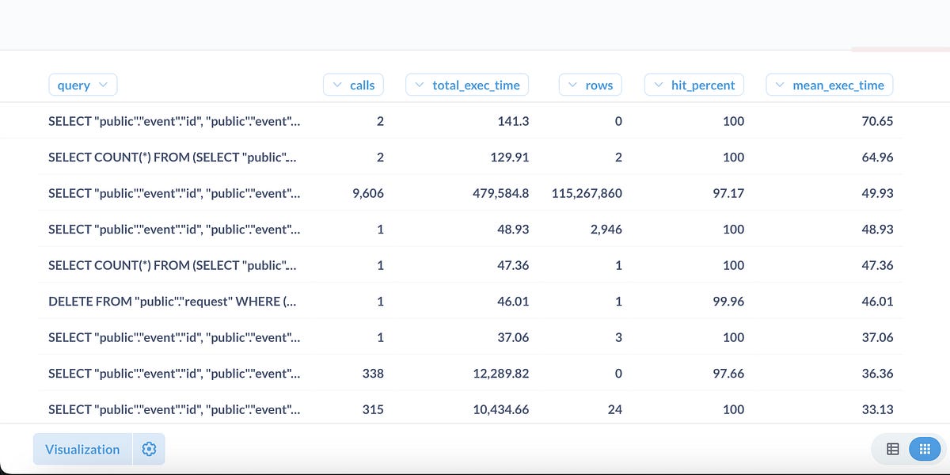
Task: Toggle the table display switcher to list mode
Action: coord(893,448)
